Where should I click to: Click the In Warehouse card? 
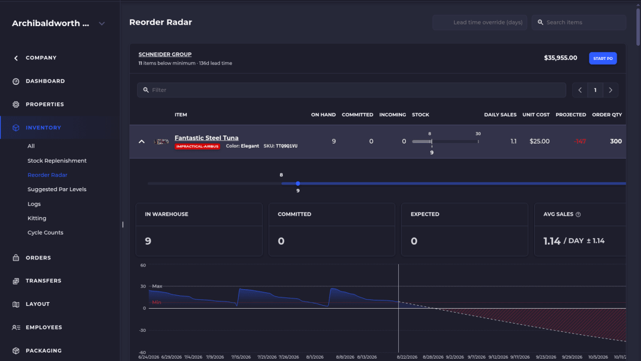point(199,229)
